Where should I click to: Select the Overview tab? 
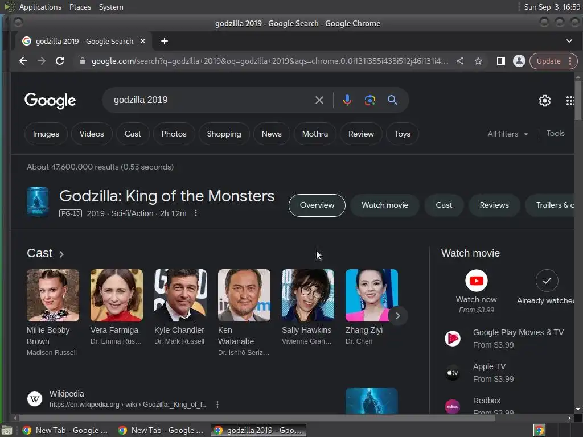click(317, 205)
